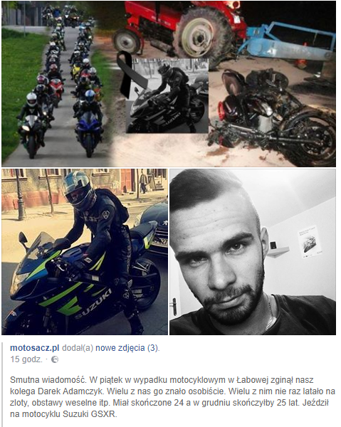Click the car license plate behind motorcycle
Image resolution: width=341 pixels, height=427 pixels.
160,241
